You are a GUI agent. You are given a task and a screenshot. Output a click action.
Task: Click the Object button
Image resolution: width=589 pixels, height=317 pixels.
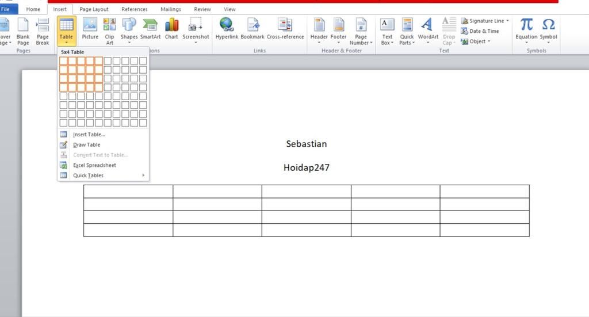tap(473, 41)
